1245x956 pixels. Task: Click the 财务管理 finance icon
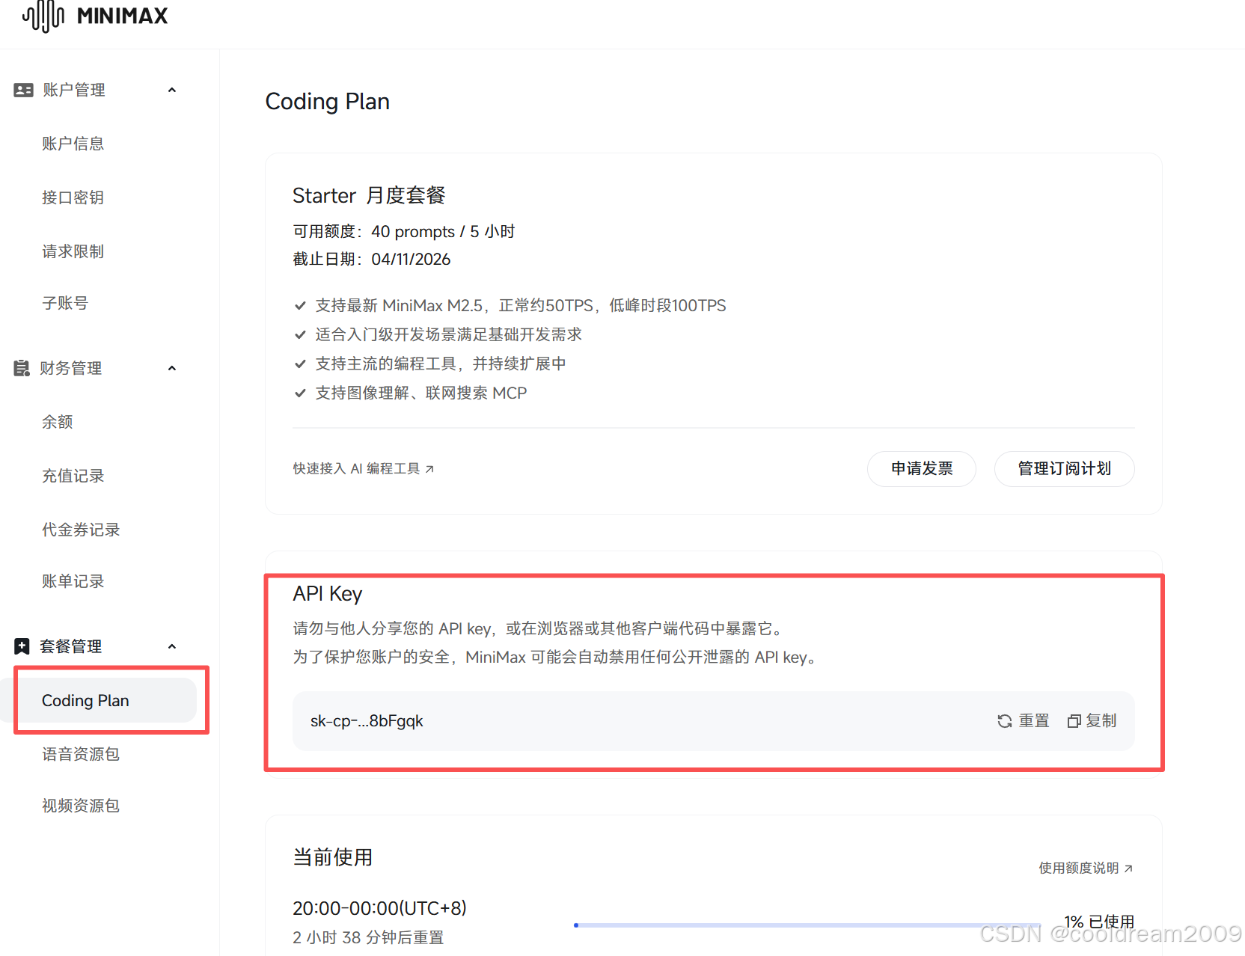pos(22,368)
